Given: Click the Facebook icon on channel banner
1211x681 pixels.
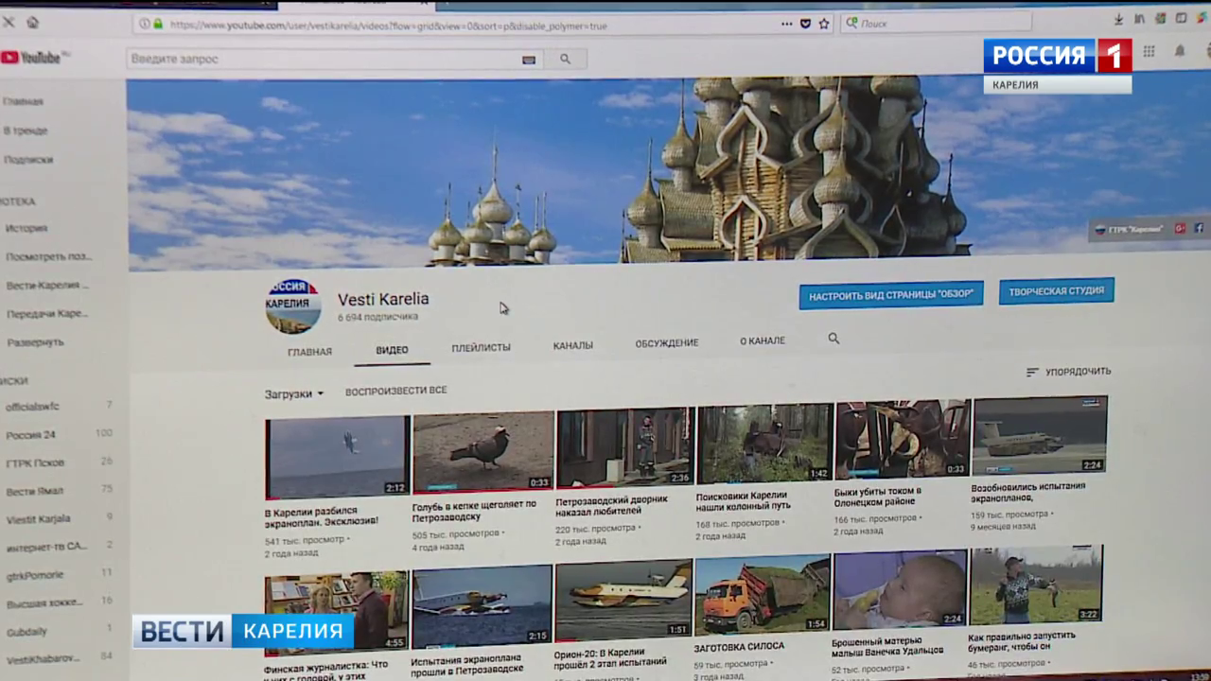Looking at the screenshot, I should pyautogui.click(x=1199, y=228).
